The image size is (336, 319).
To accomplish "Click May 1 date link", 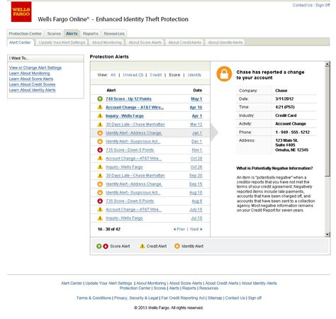I will click(x=196, y=99).
